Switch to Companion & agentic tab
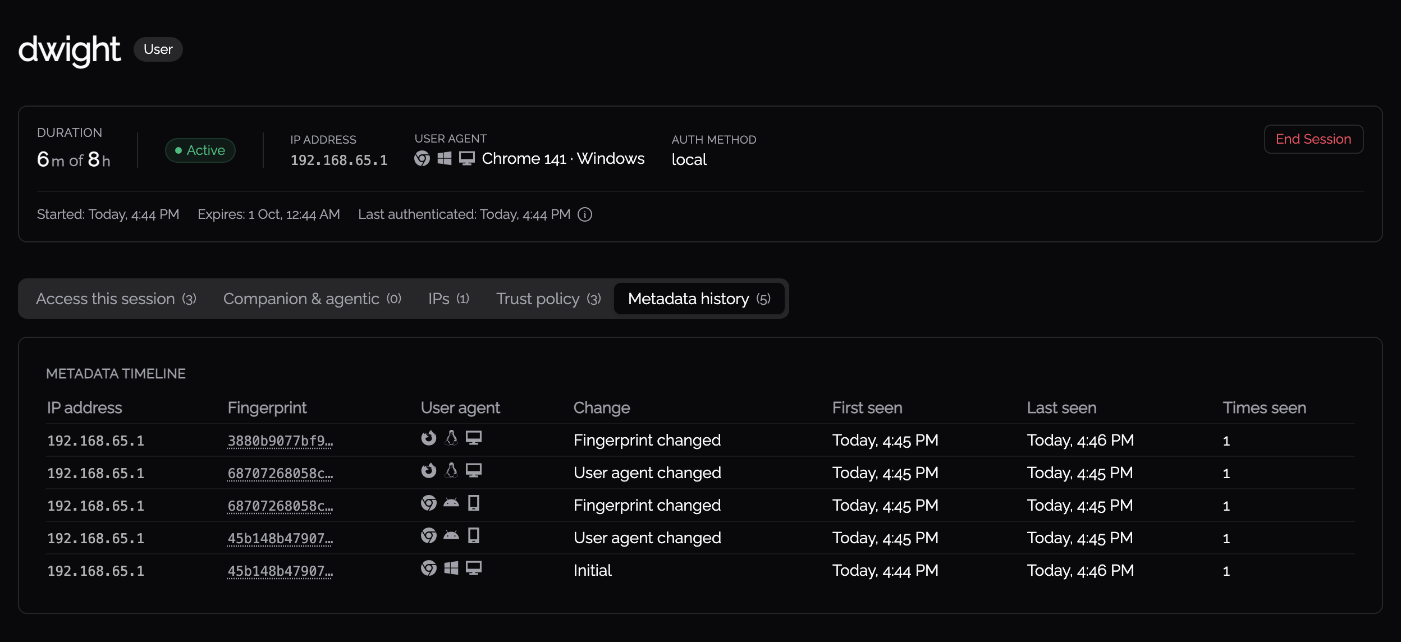Screen dimensions: 1401x642 coord(312,299)
